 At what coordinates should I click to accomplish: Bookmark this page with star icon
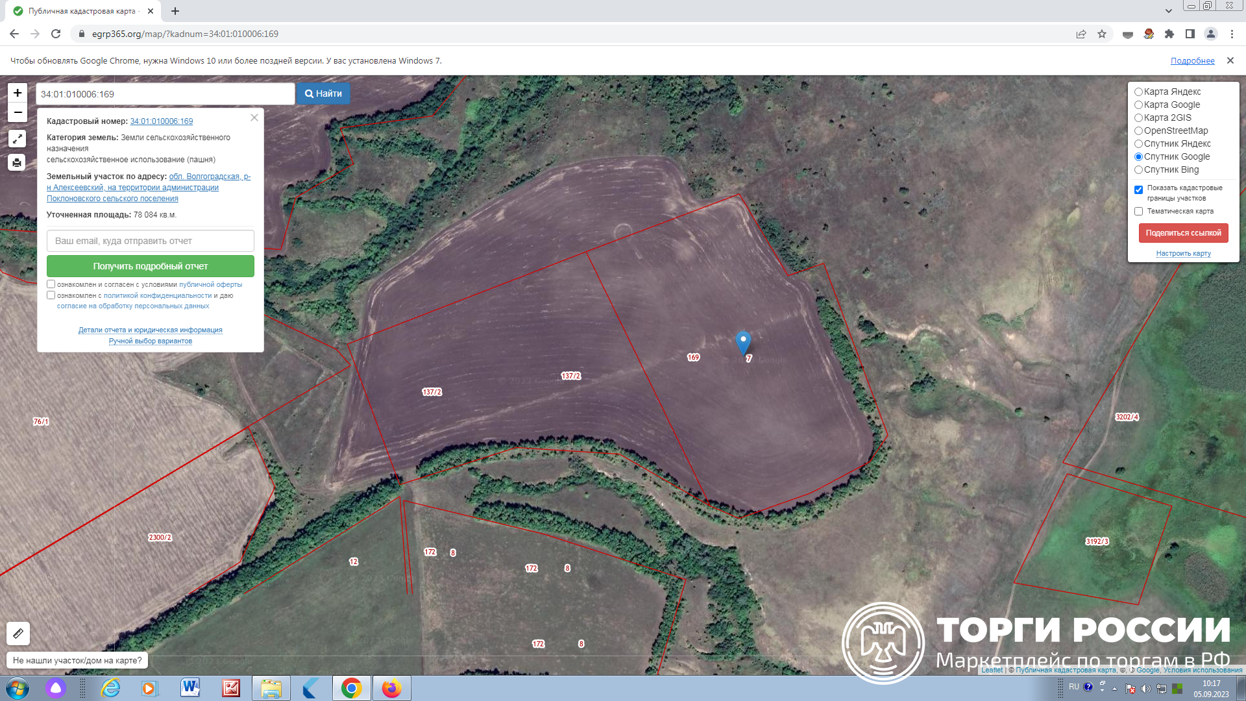coord(1102,34)
